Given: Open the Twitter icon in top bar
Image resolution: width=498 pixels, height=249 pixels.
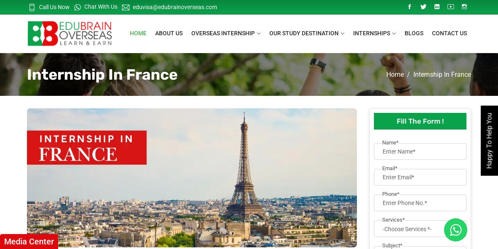Looking at the screenshot, I should 423,7.
